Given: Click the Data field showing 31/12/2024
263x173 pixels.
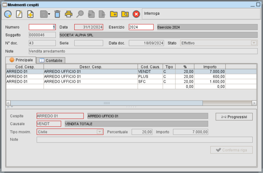Looking at the screenshot, I should point(89,27).
